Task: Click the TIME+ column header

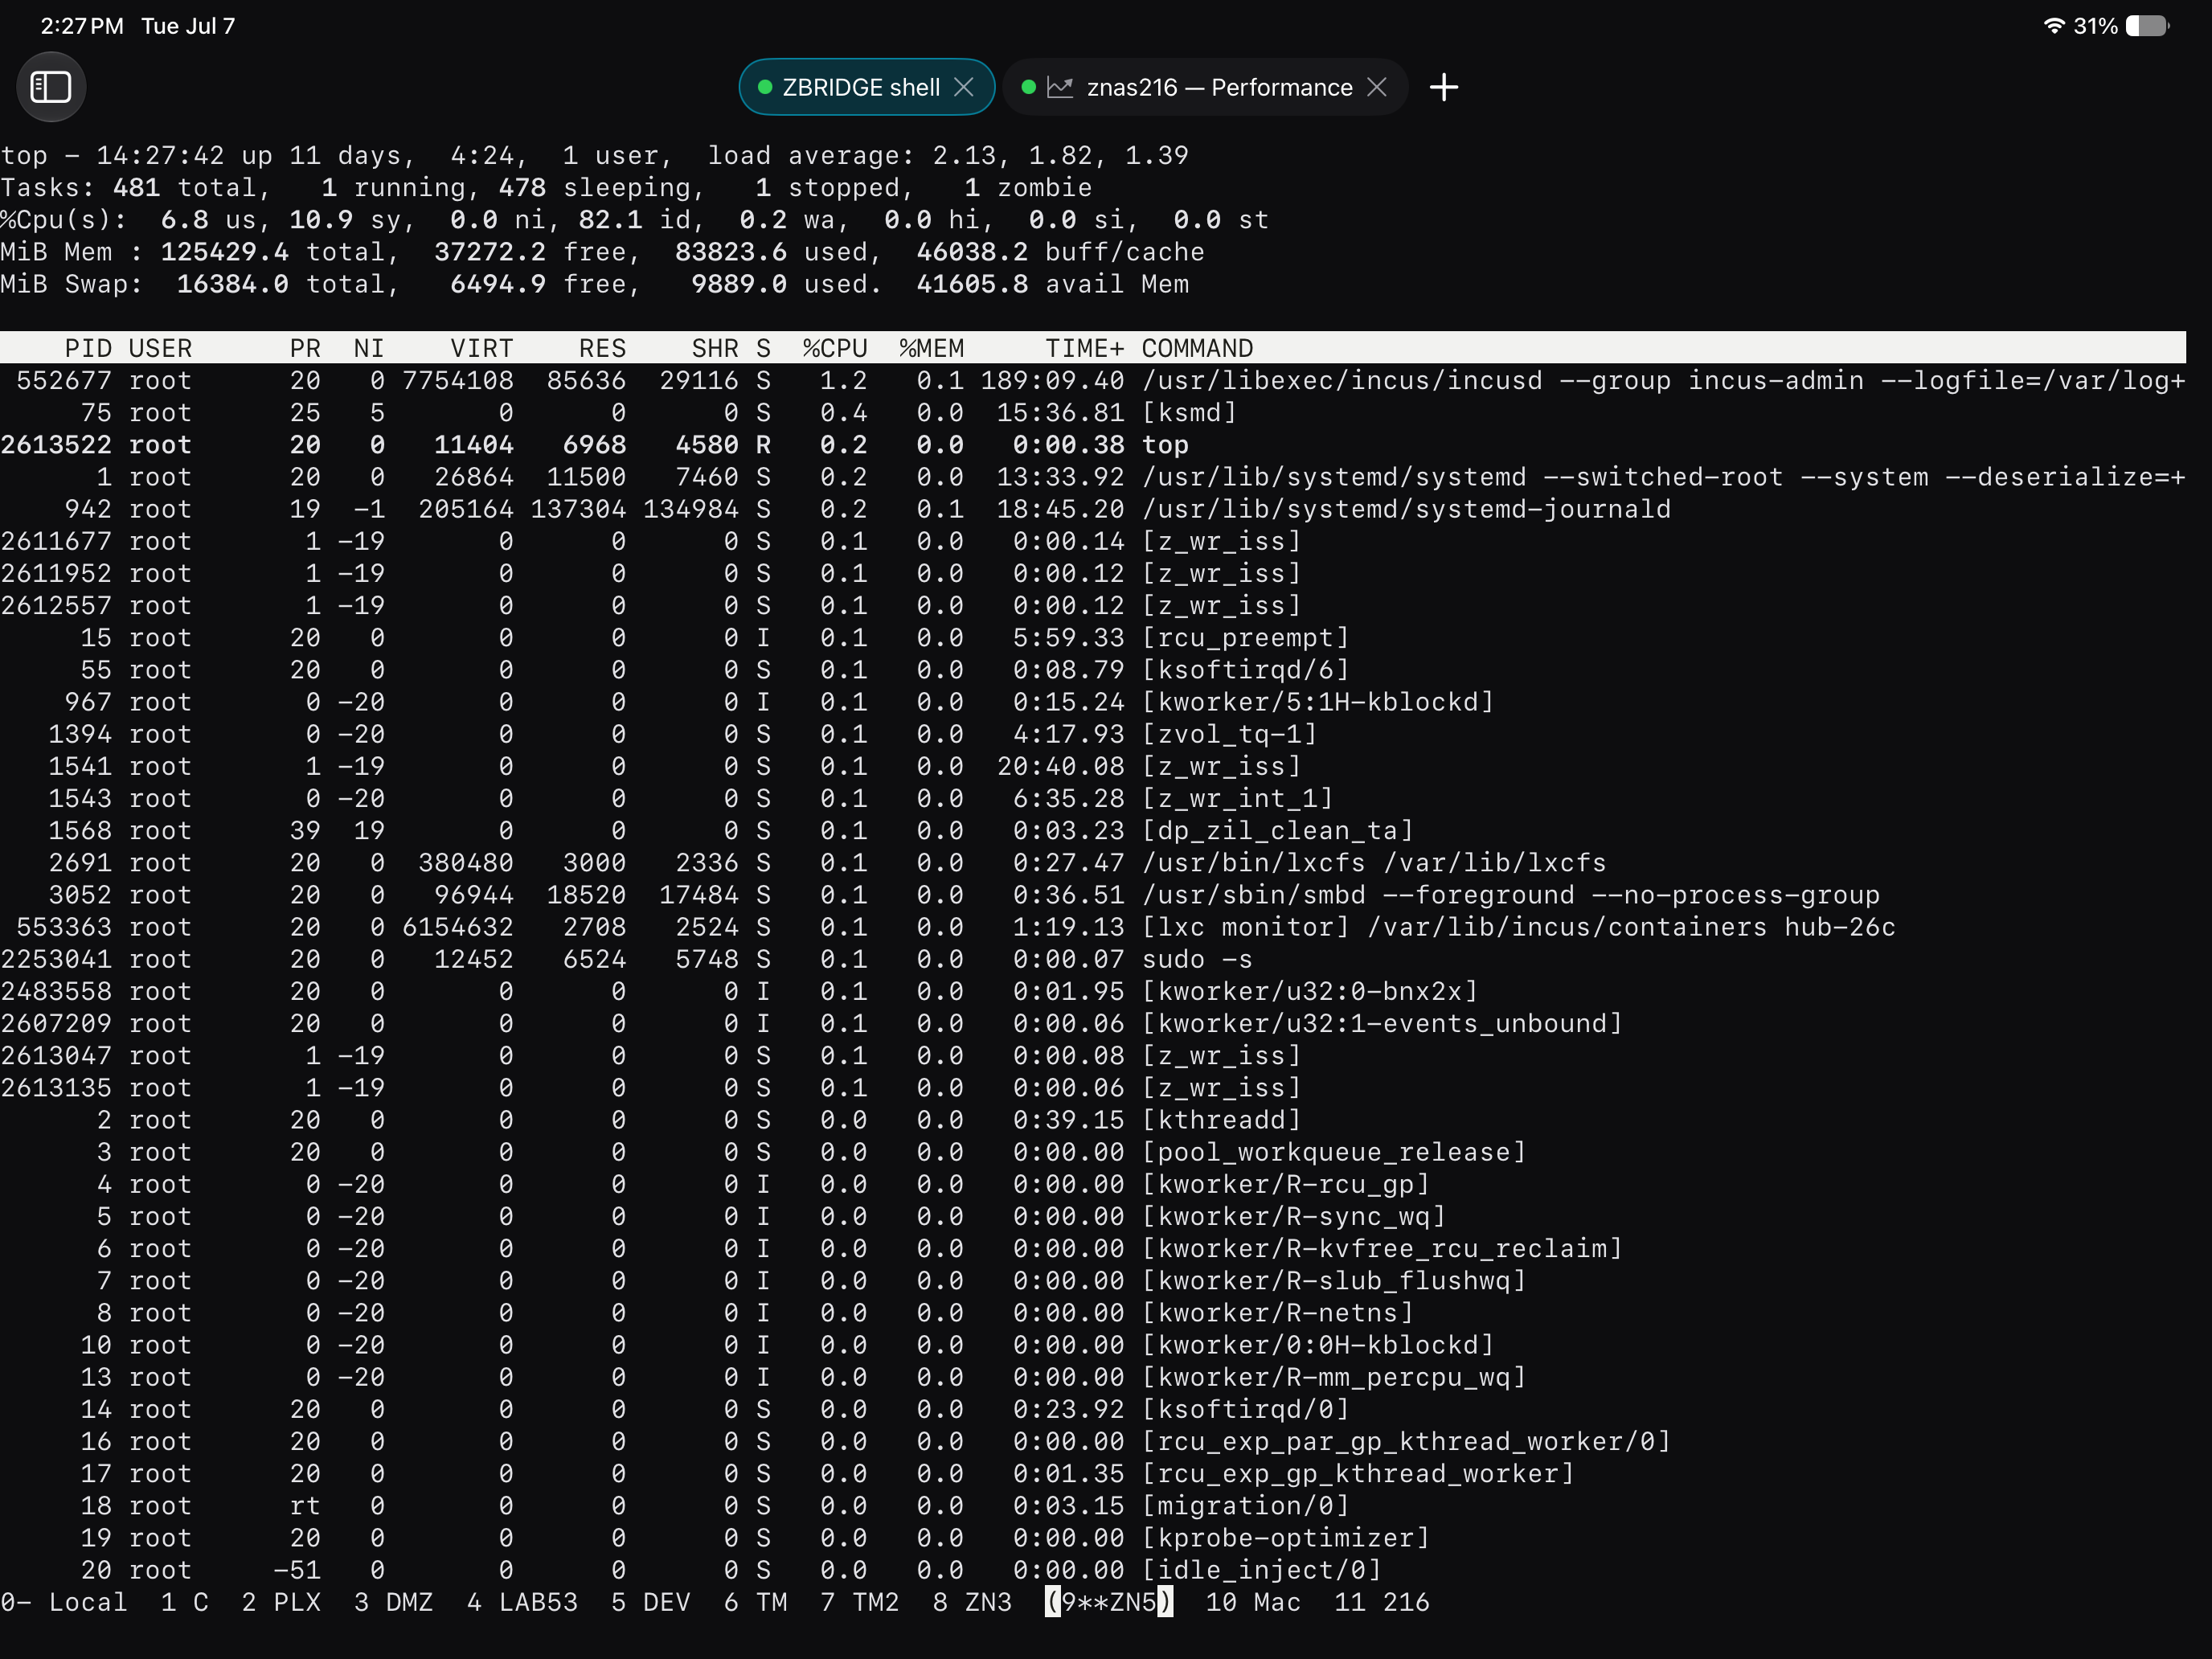Action: click(1085, 348)
